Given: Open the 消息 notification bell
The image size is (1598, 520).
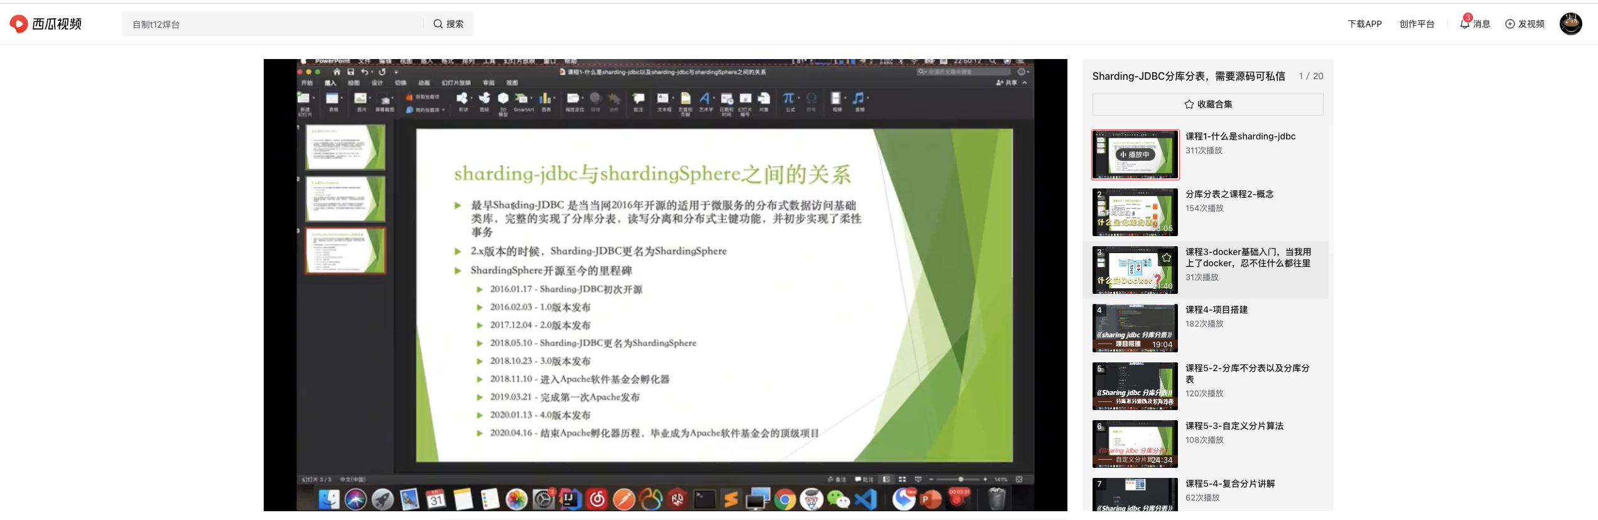Looking at the screenshot, I should point(1474,23).
